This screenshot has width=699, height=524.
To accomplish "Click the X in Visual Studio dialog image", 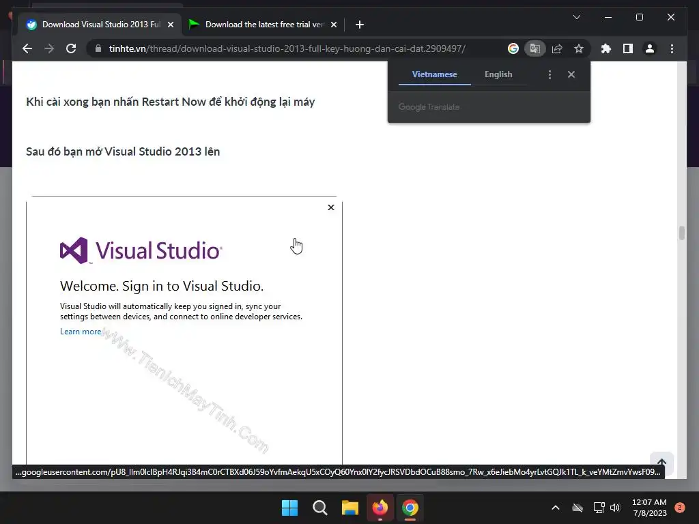I will [331, 207].
